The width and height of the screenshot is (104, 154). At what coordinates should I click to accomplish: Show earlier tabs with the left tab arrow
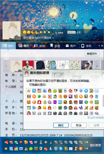click(99, 46)
